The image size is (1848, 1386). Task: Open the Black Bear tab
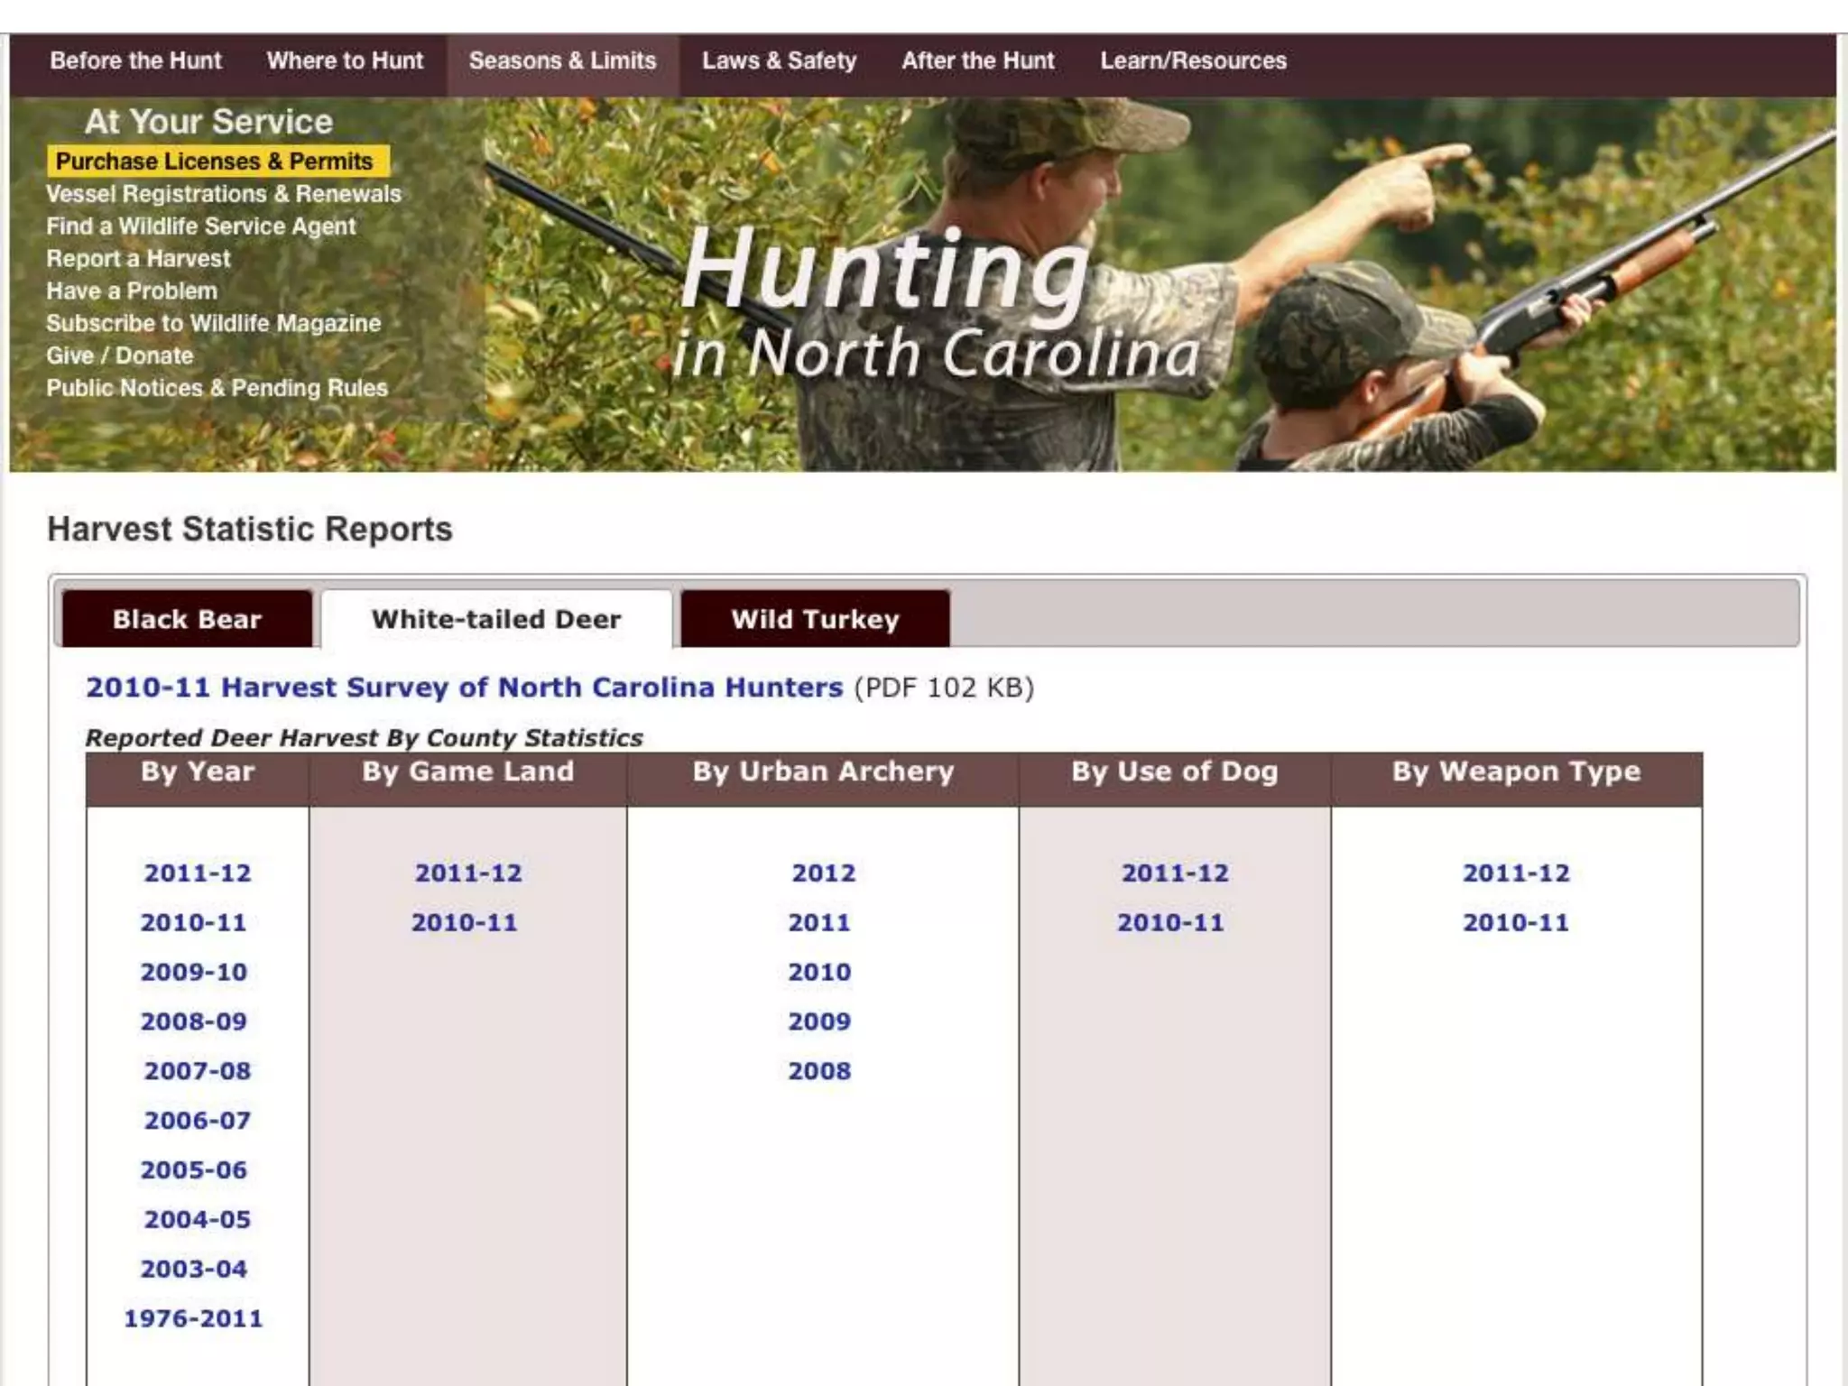(187, 619)
